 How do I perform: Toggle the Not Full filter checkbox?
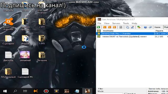[126, 93]
